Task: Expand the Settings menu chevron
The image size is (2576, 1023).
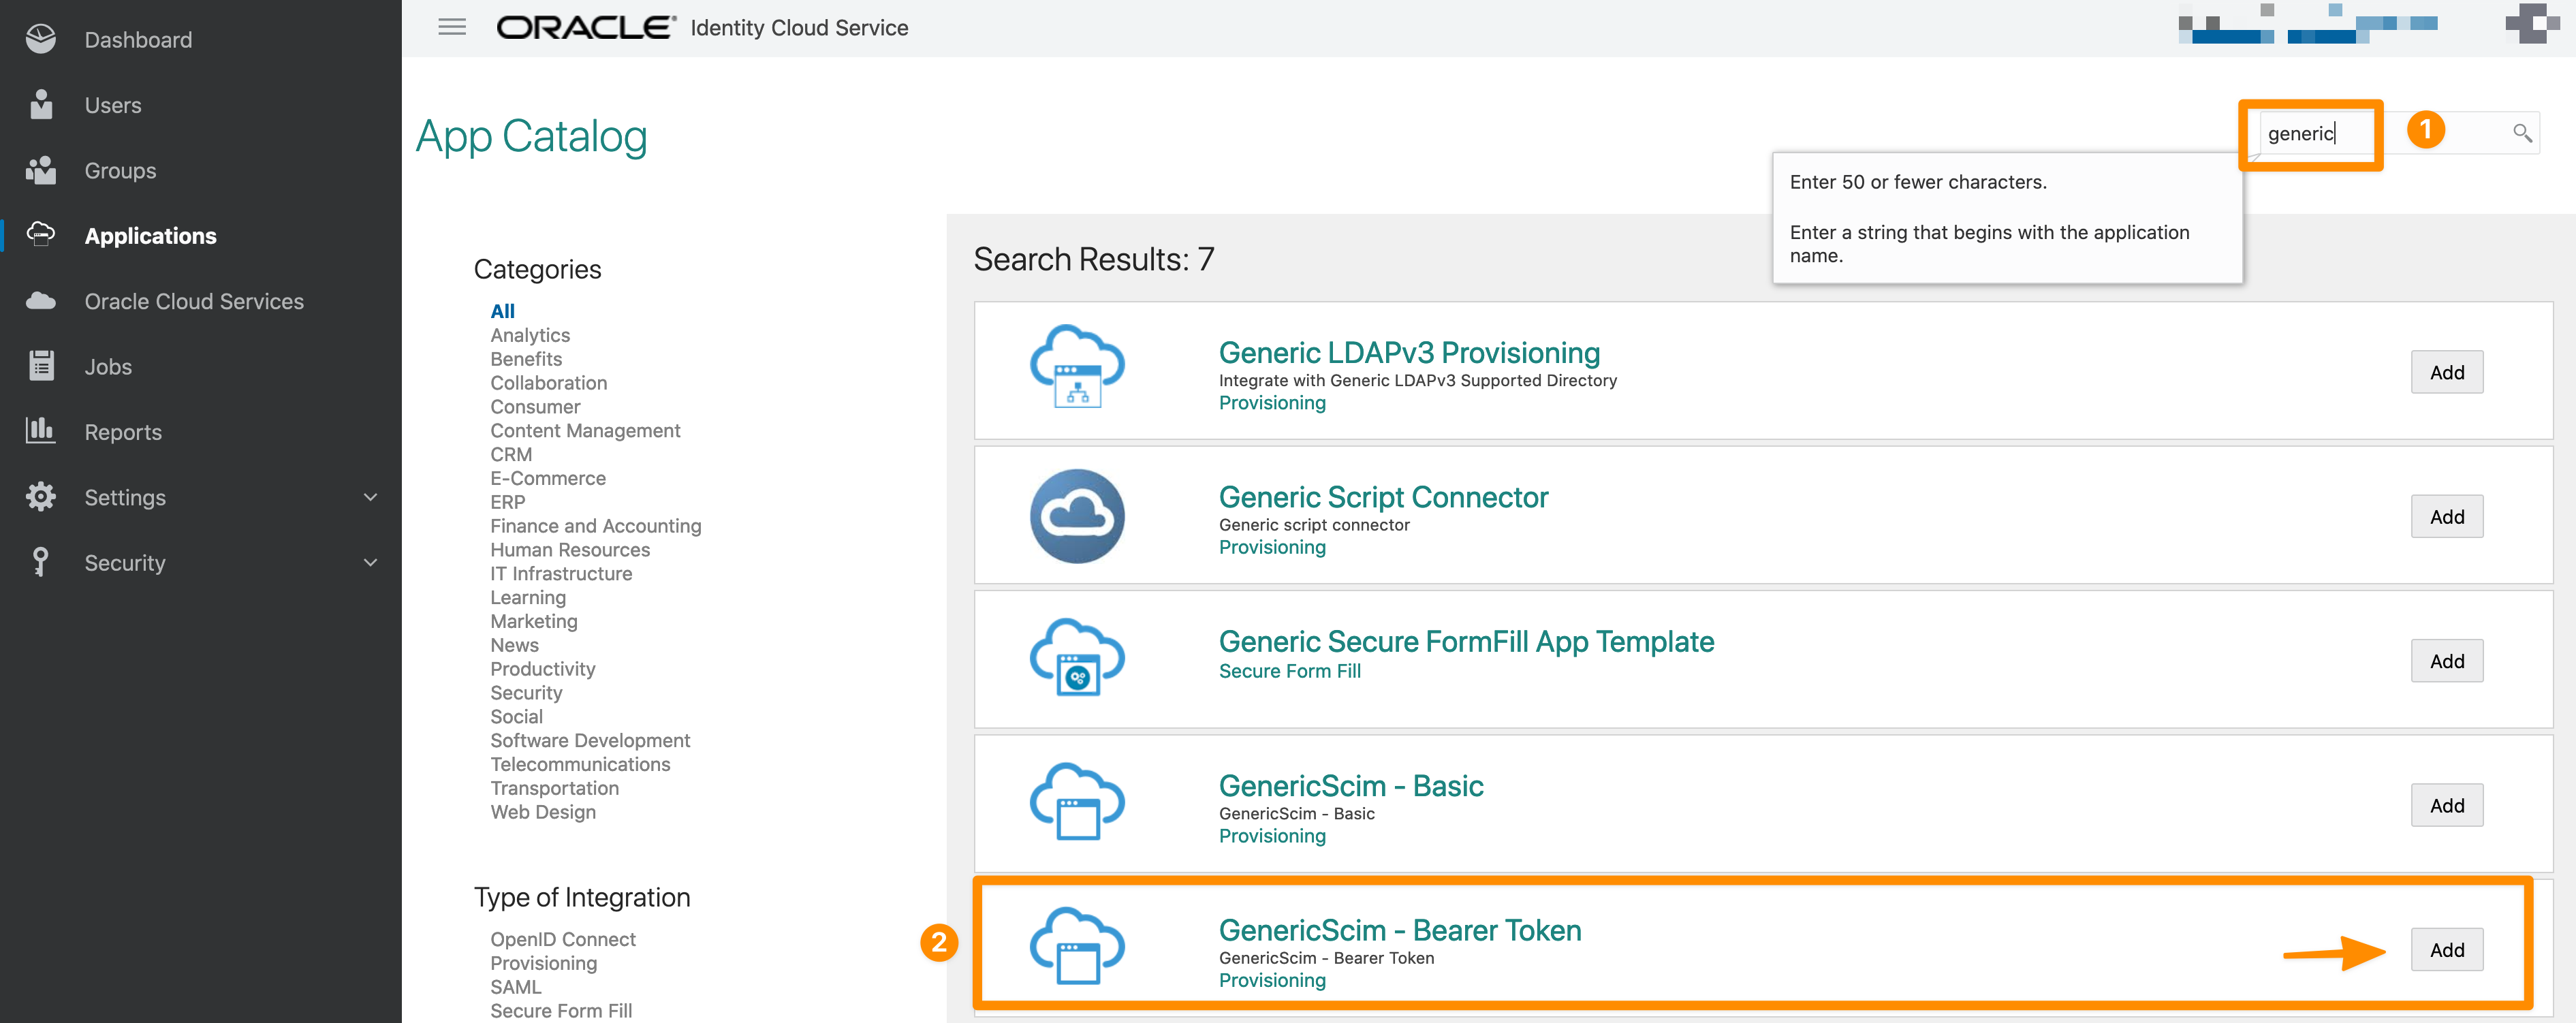Action: (x=370, y=497)
